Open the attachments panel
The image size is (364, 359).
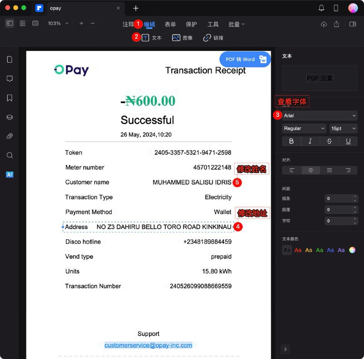coord(10,136)
